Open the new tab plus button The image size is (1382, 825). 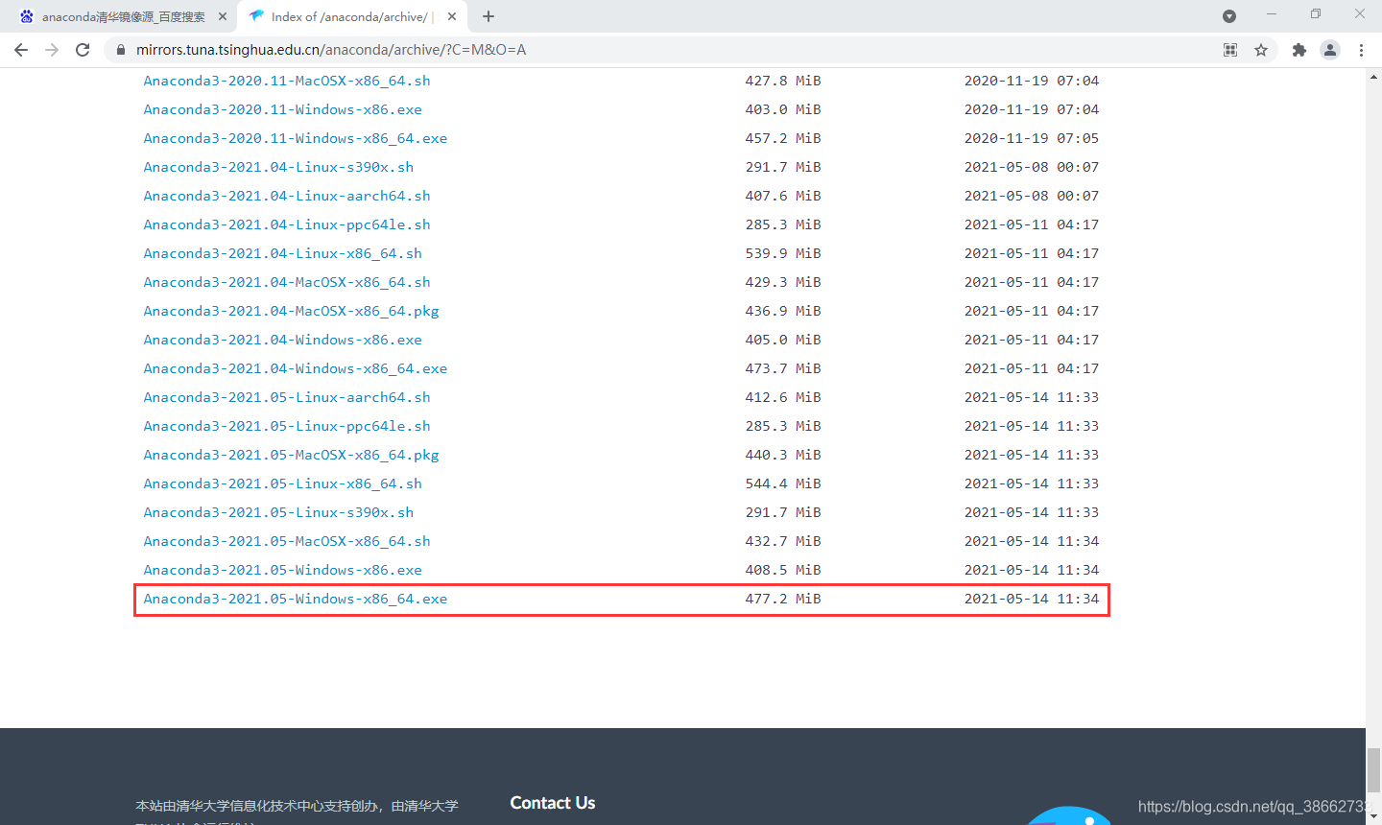(x=488, y=16)
